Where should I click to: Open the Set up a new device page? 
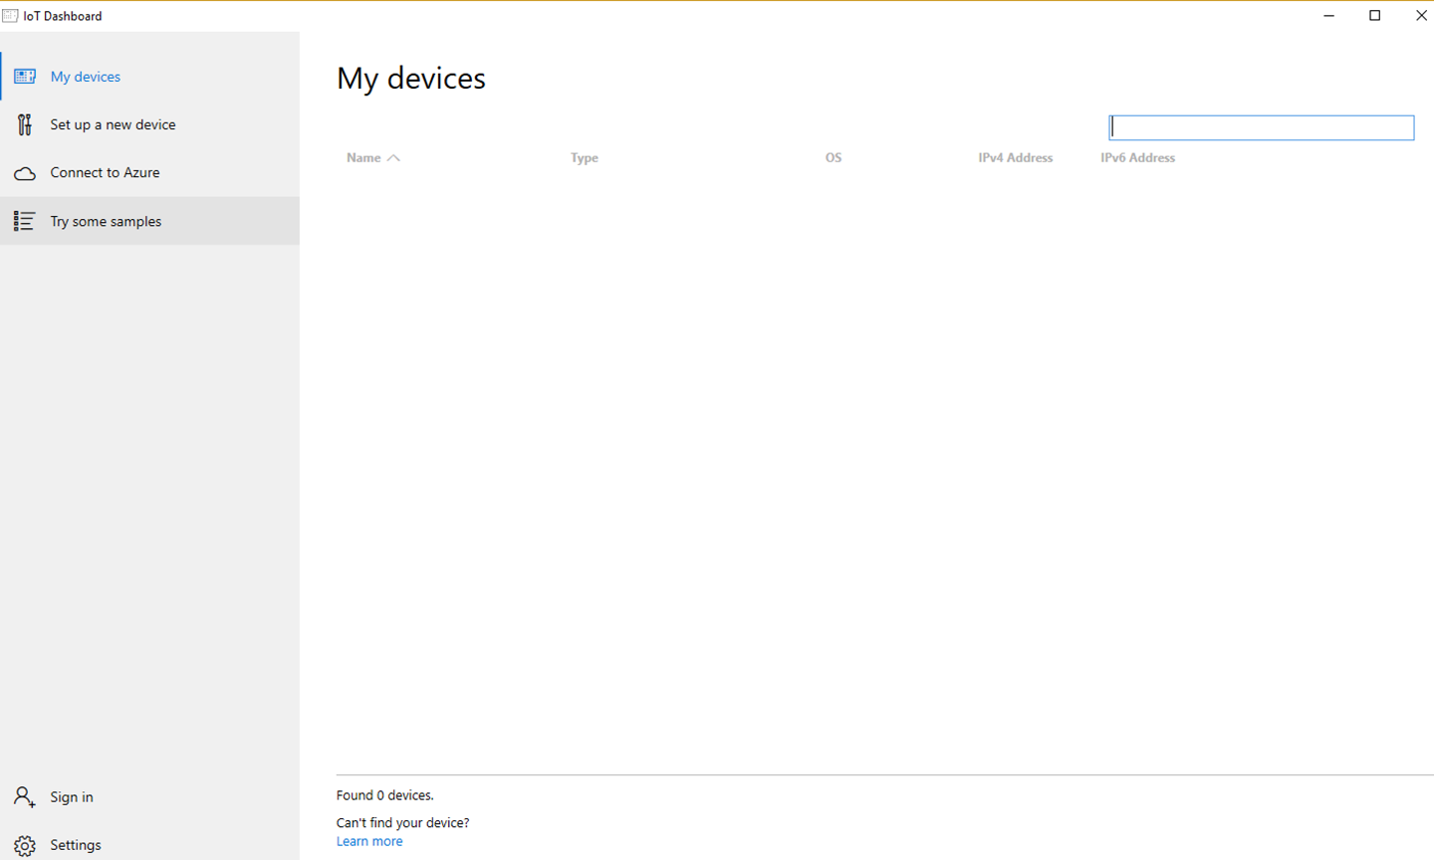tap(113, 124)
